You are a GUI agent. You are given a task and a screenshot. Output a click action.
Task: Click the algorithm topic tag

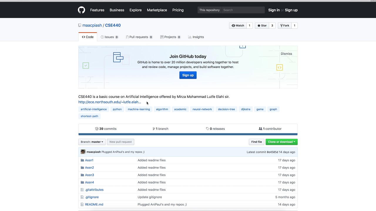162,109
